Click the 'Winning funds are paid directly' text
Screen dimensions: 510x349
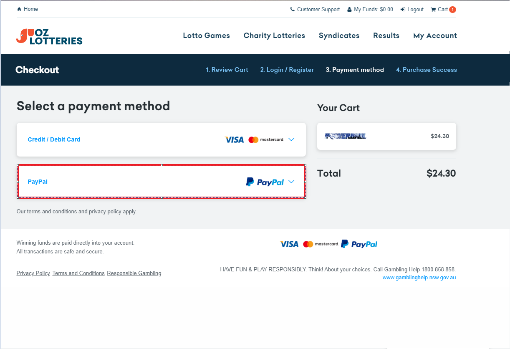[76, 243]
